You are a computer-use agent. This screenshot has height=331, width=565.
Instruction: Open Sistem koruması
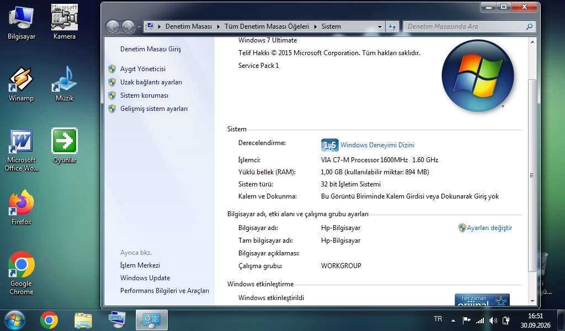click(x=144, y=95)
